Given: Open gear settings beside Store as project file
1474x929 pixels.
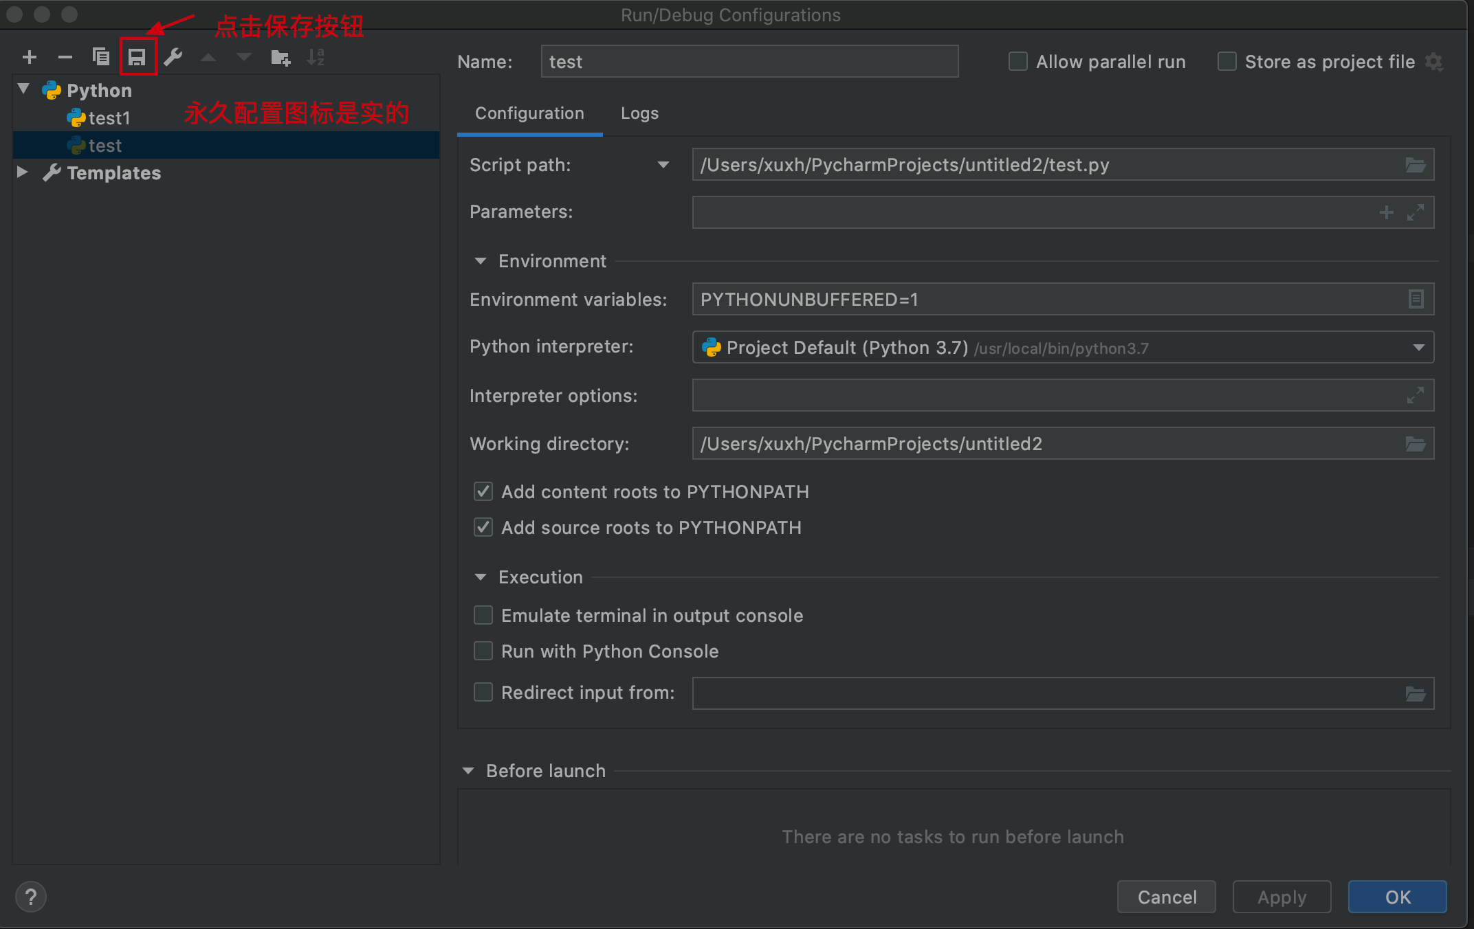Looking at the screenshot, I should click(x=1434, y=62).
